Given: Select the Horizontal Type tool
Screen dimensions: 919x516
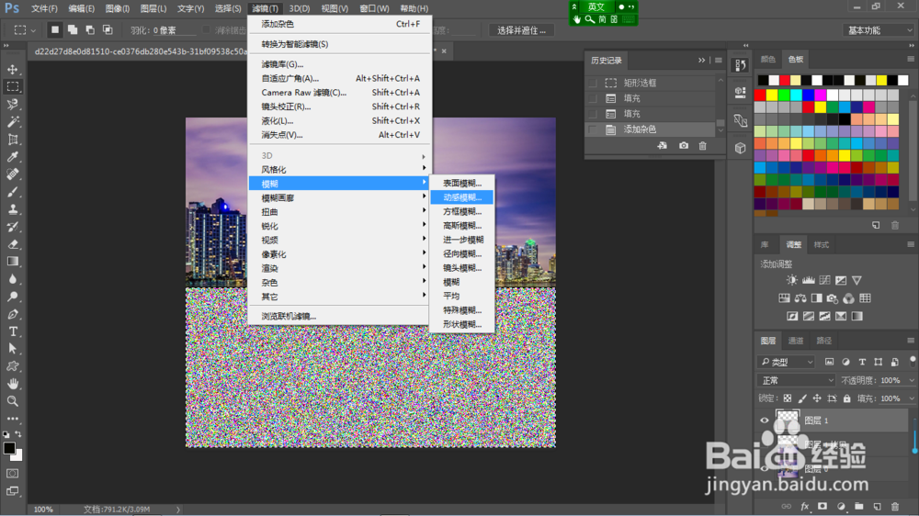Looking at the screenshot, I should [x=12, y=331].
